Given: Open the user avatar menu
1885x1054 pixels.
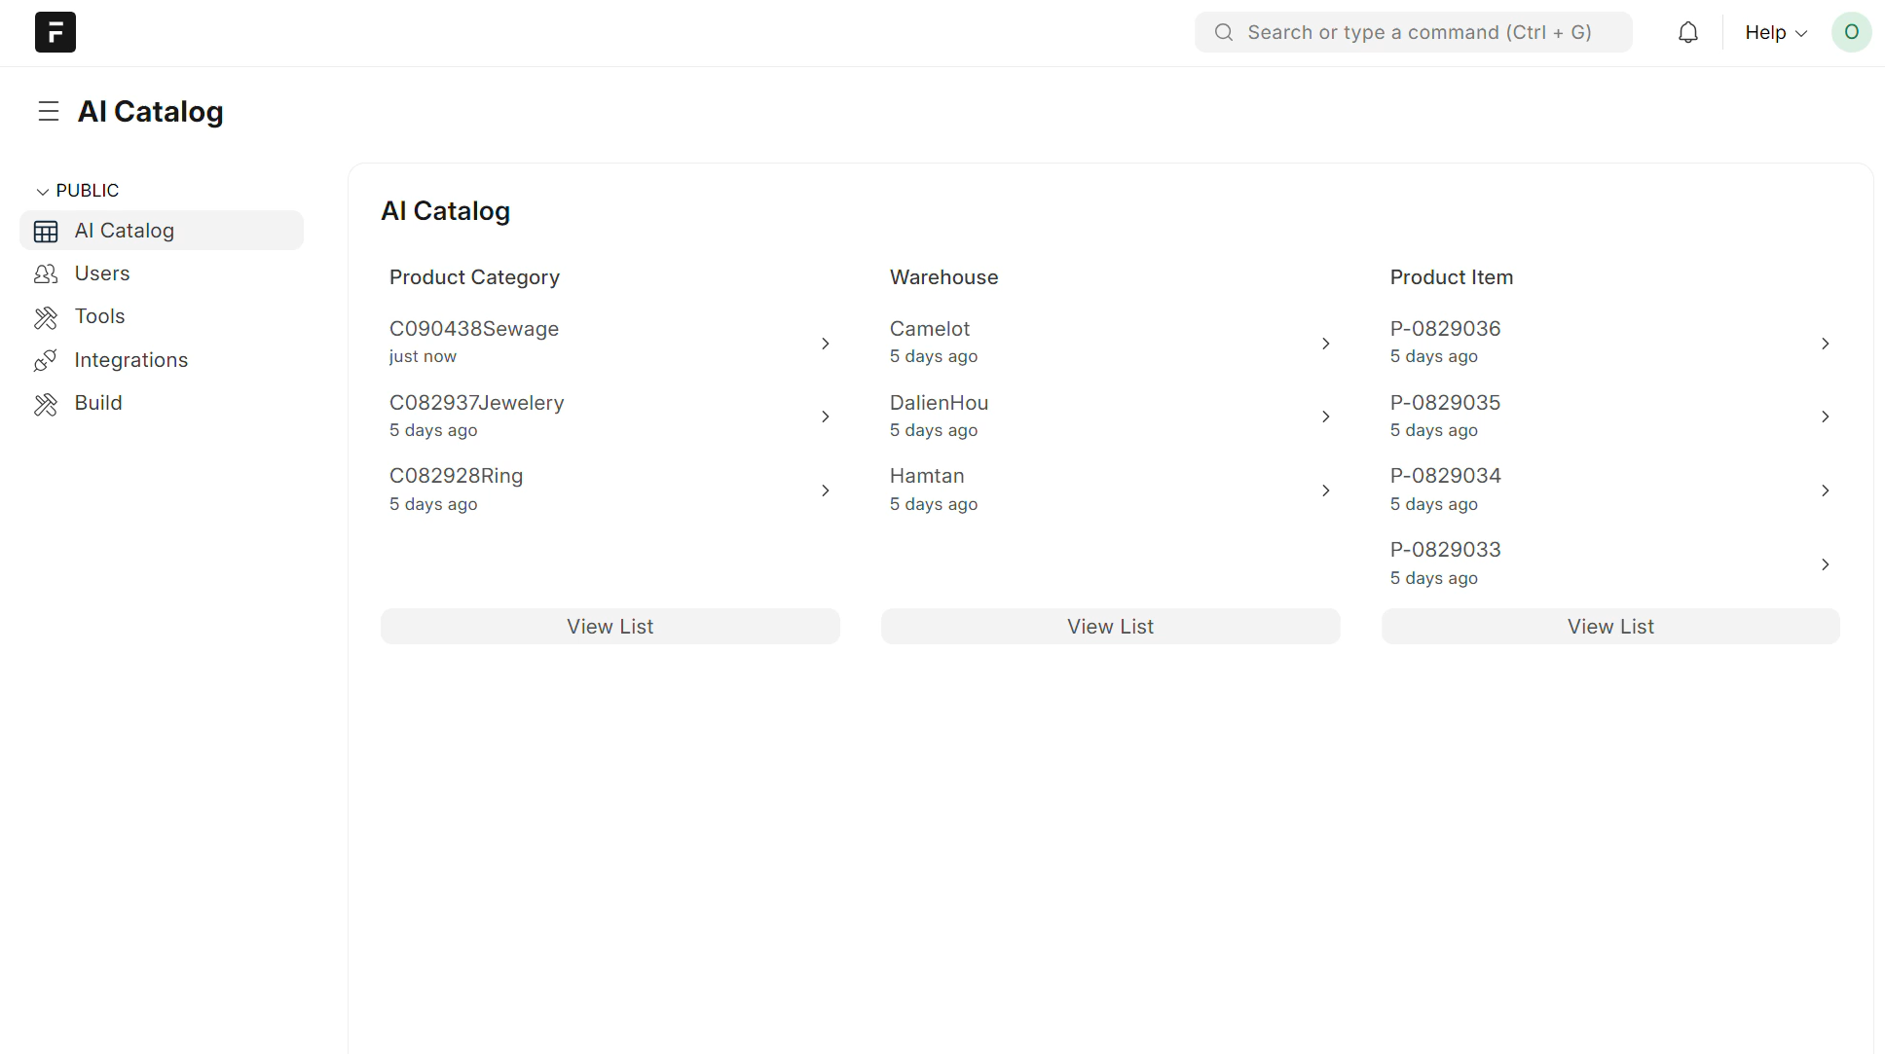Looking at the screenshot, I should pyautogui.click(x=1851, y=32).
